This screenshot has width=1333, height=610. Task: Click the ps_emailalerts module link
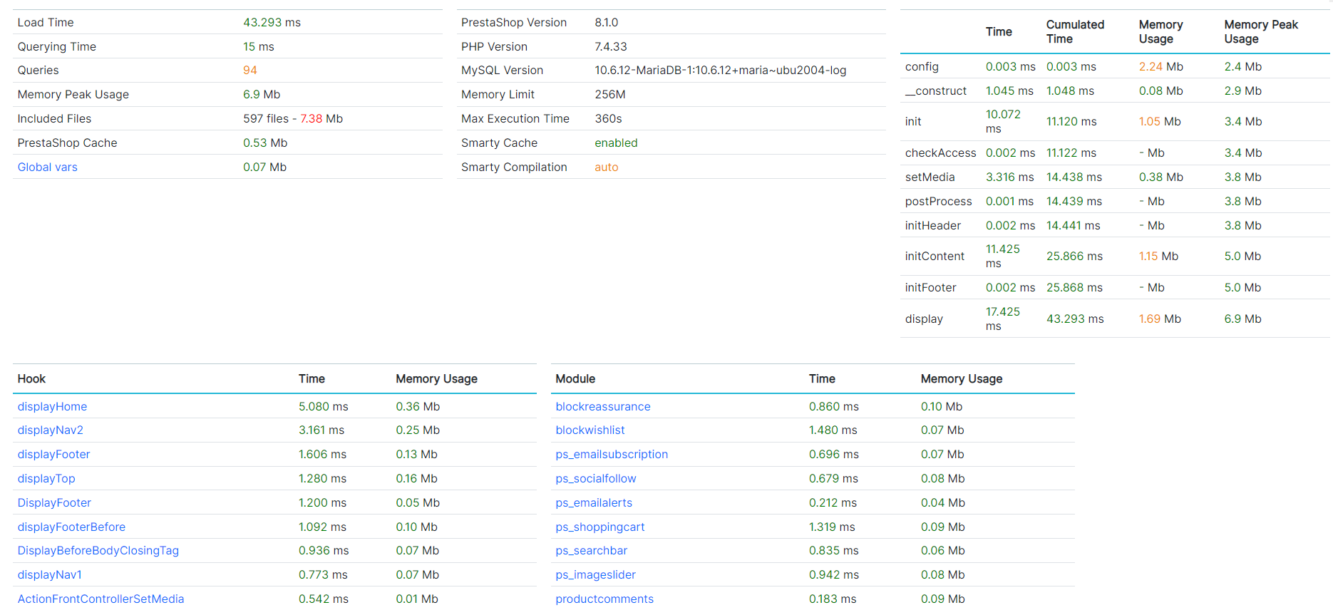(x=593, y=503)
